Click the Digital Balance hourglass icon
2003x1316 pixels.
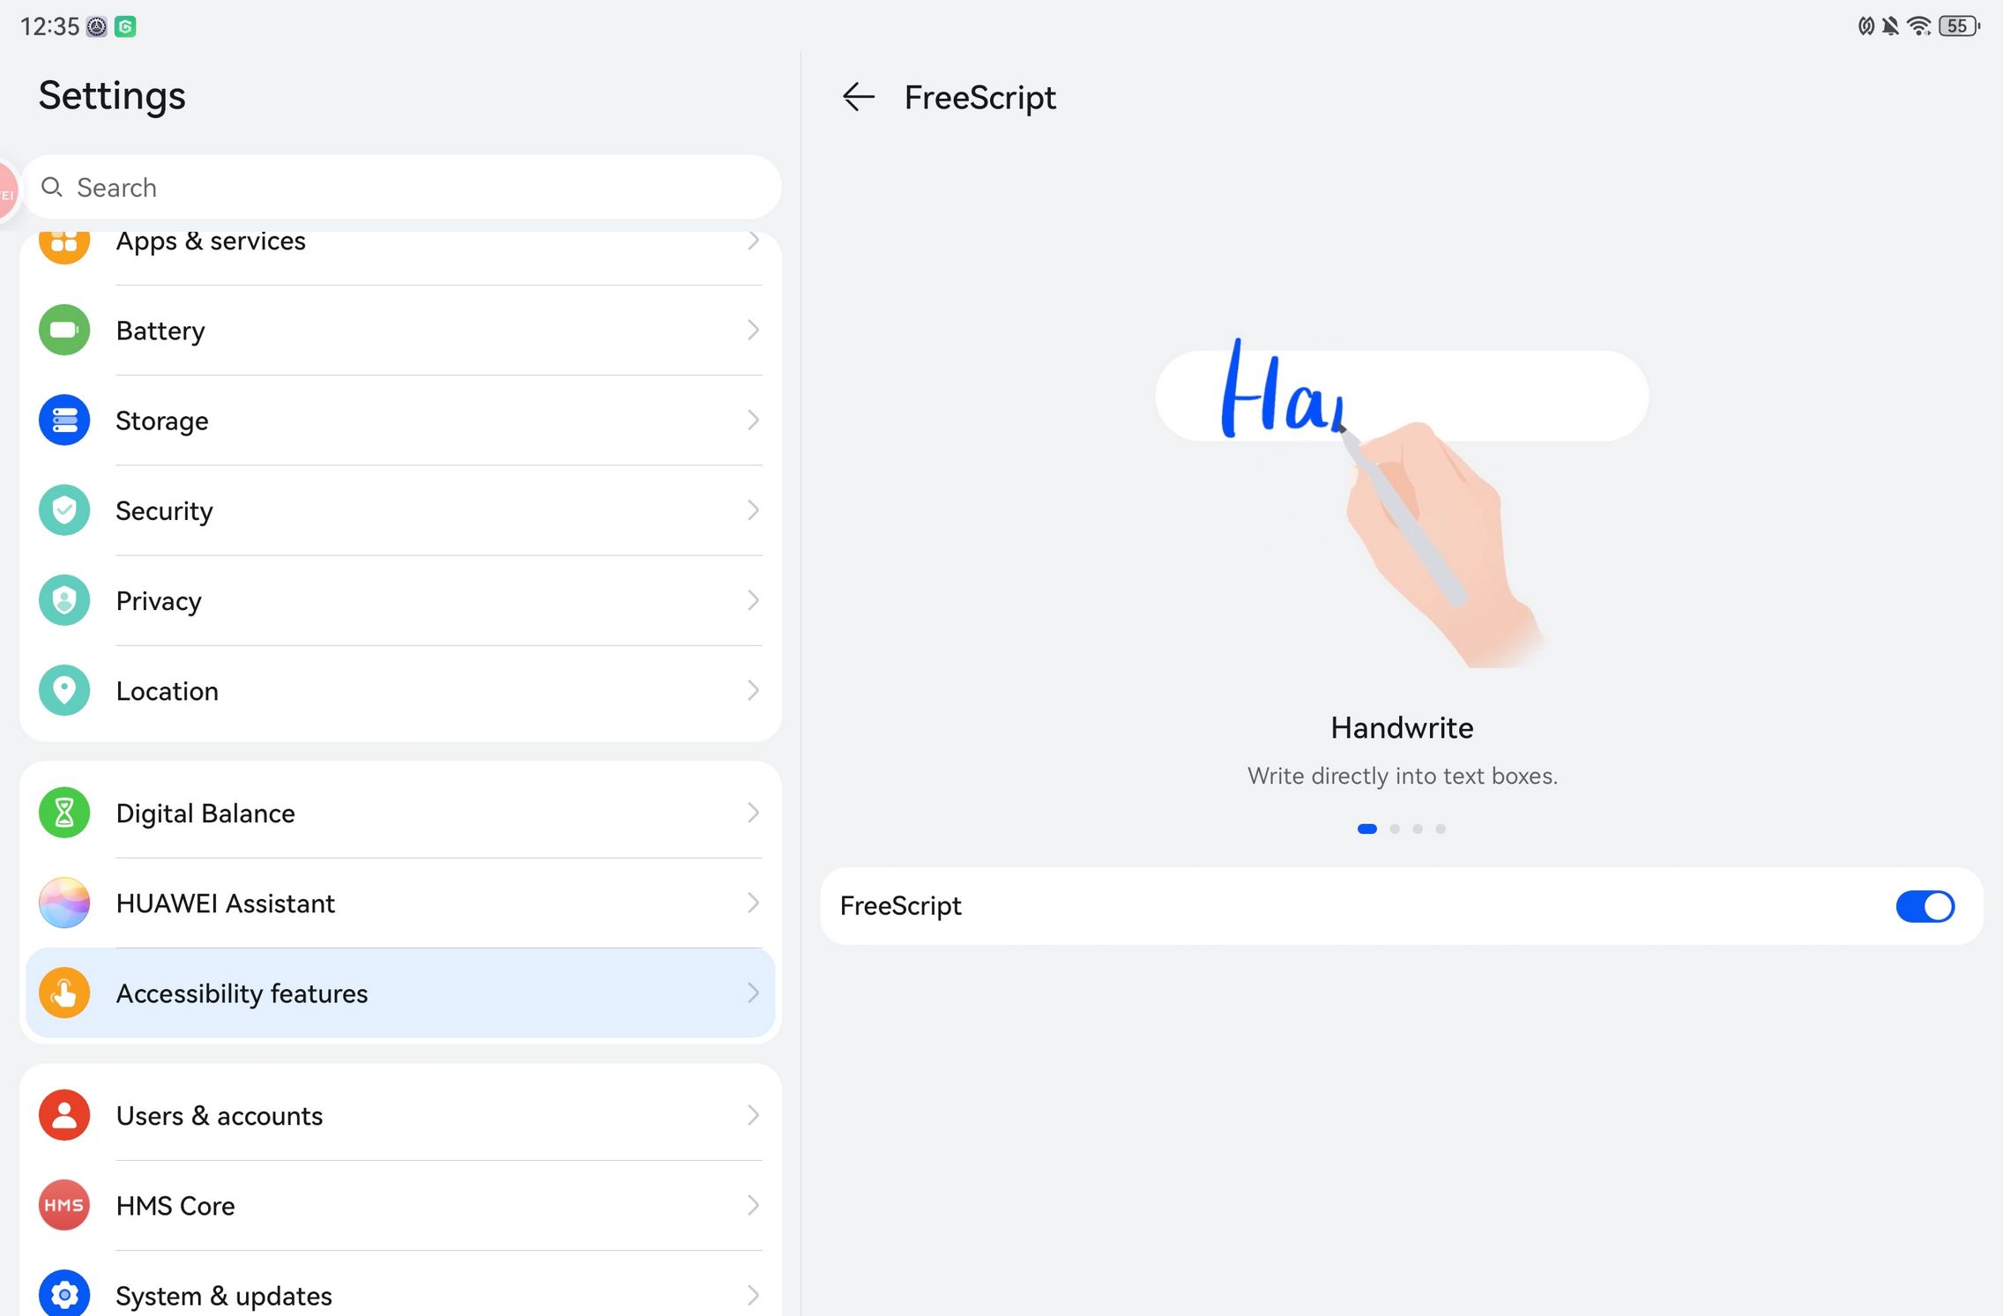64,813
